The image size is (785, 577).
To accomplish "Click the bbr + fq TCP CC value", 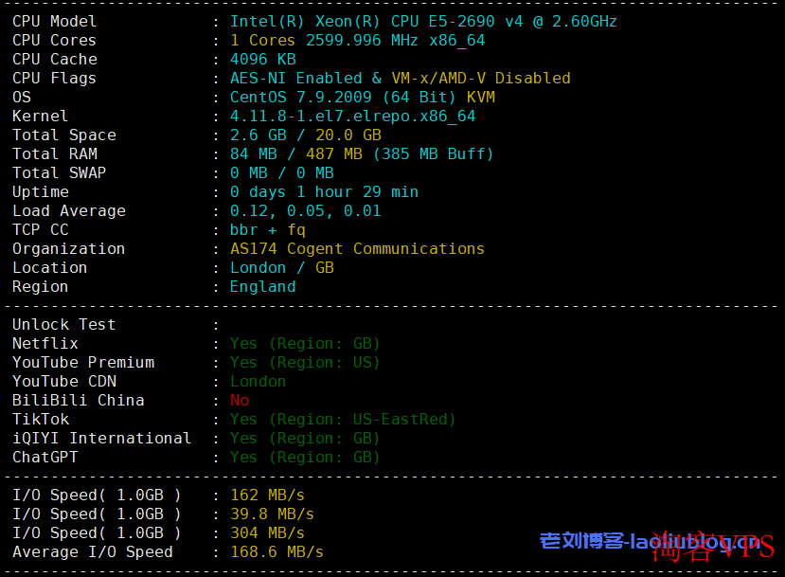I will [267, 230].
